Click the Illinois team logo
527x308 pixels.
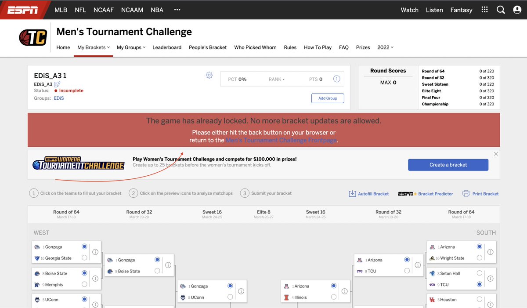(287, 297)
